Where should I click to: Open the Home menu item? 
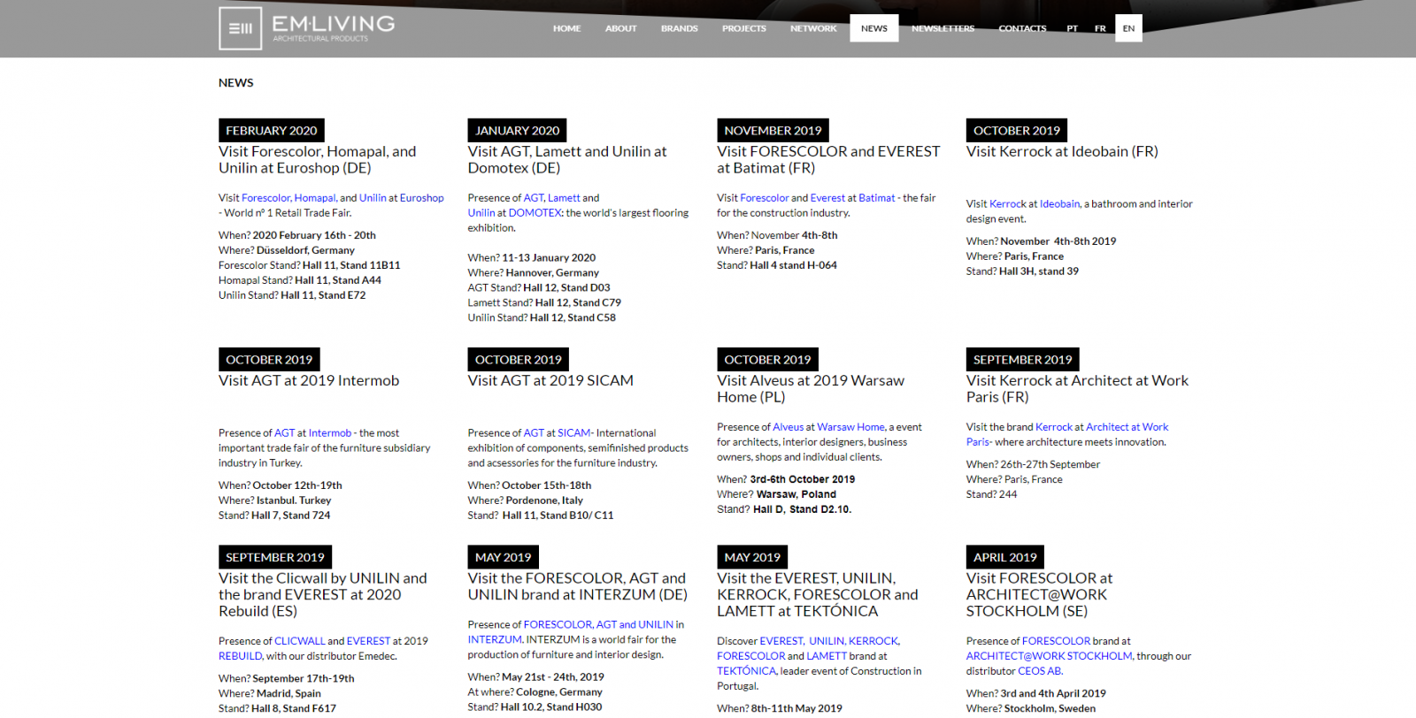[566, 28]
